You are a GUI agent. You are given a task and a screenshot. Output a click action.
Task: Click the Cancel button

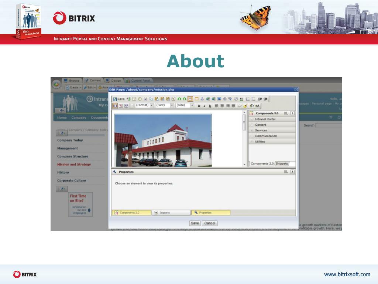point(210,223)
